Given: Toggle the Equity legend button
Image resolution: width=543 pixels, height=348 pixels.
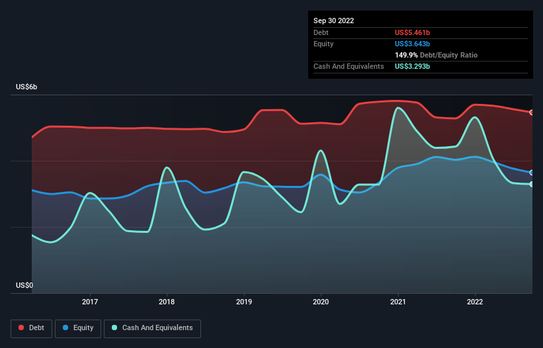Looking at the screenshot, I should (78, 328).
